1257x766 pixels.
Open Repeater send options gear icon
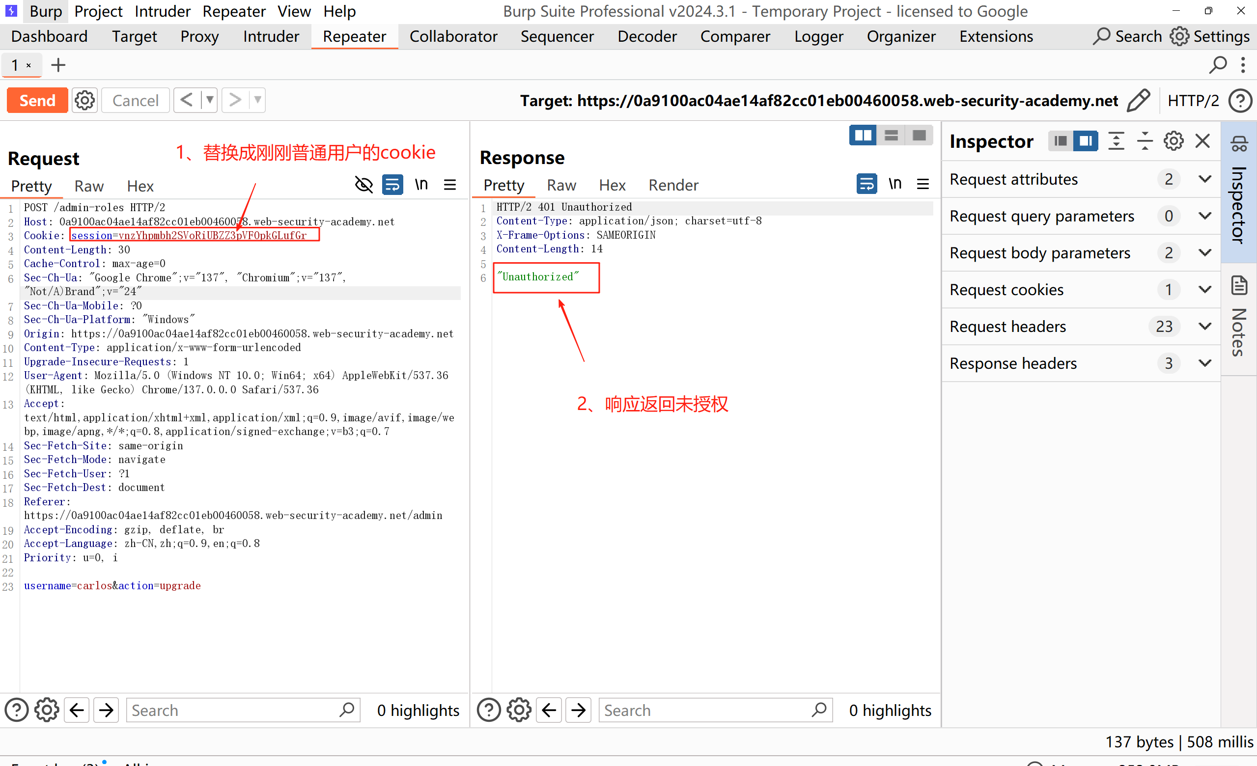pyautogui.click(x=84, y=101)
